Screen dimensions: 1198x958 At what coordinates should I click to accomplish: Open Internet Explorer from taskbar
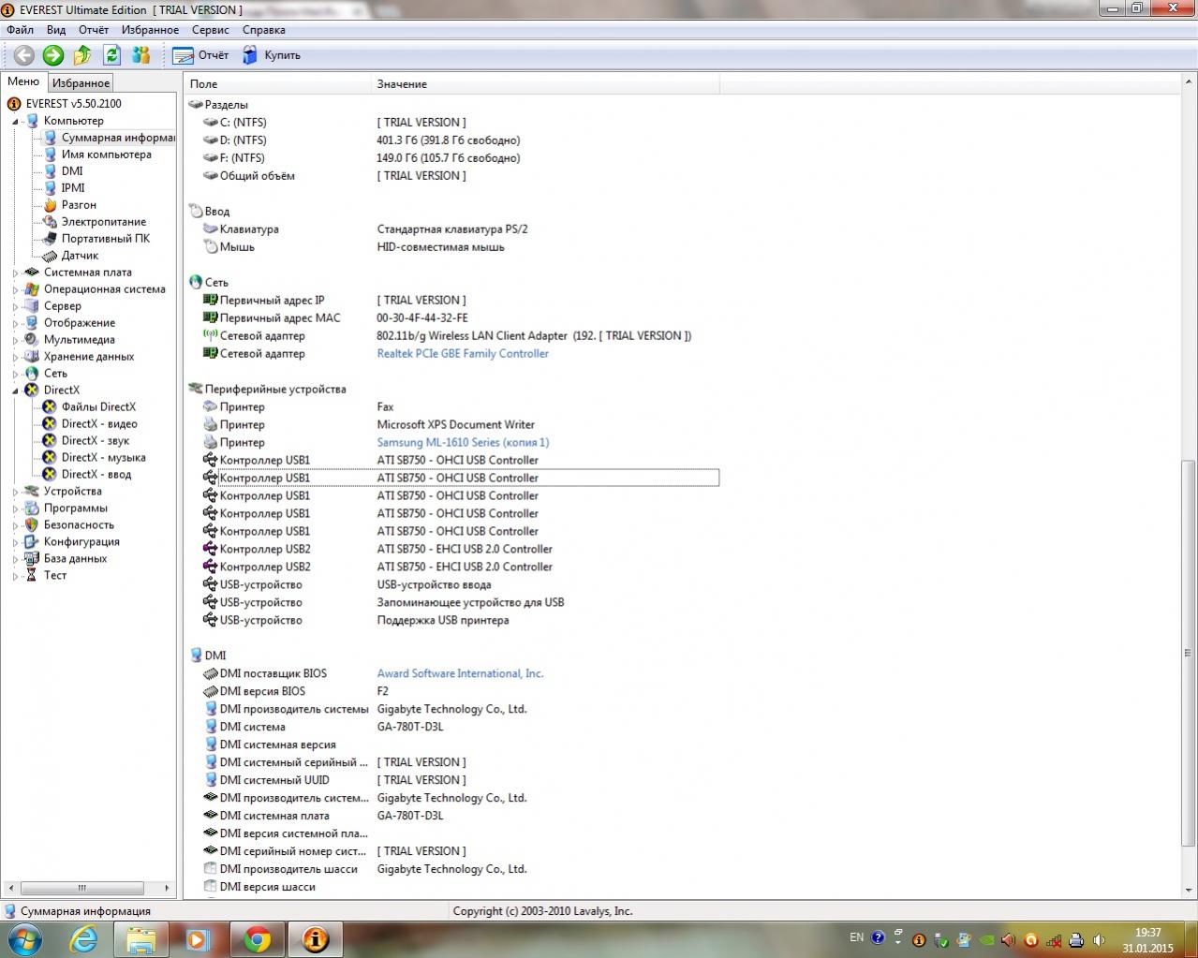tap(83, 939)
